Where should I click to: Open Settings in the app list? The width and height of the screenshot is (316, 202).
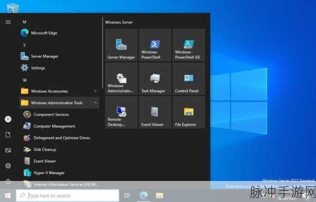60,68
